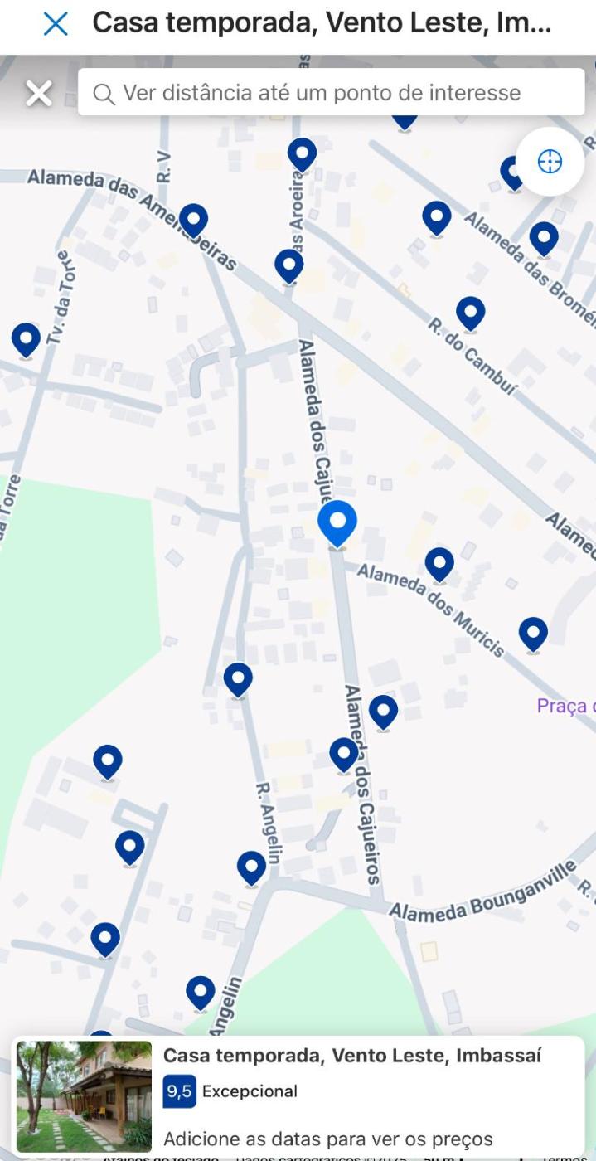Tap the pin on Alameda dos Muricis

click(439, 565)
